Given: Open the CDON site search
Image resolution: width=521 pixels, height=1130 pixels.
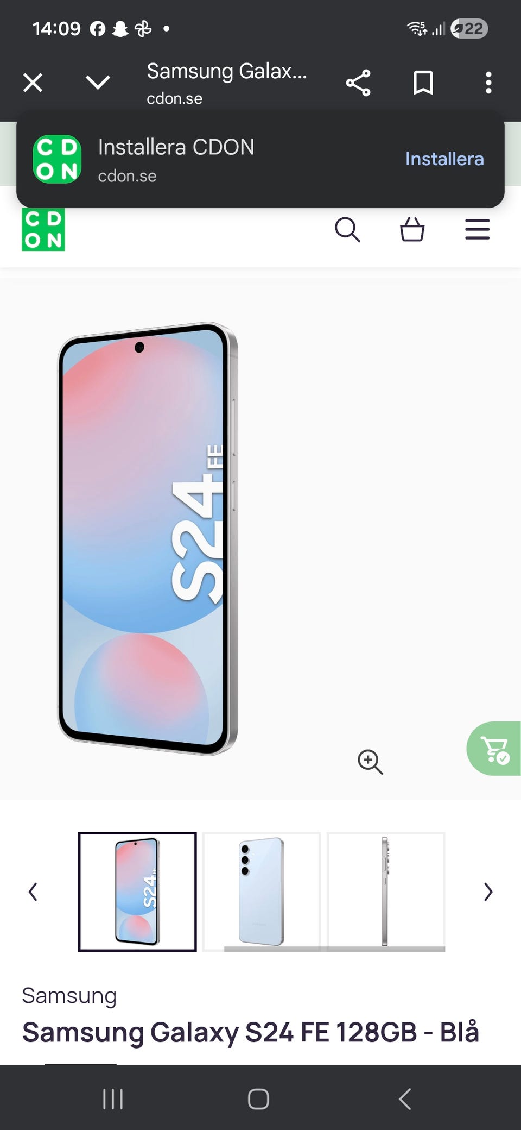Looking at the screenshot, I should (x=347, y=229).
